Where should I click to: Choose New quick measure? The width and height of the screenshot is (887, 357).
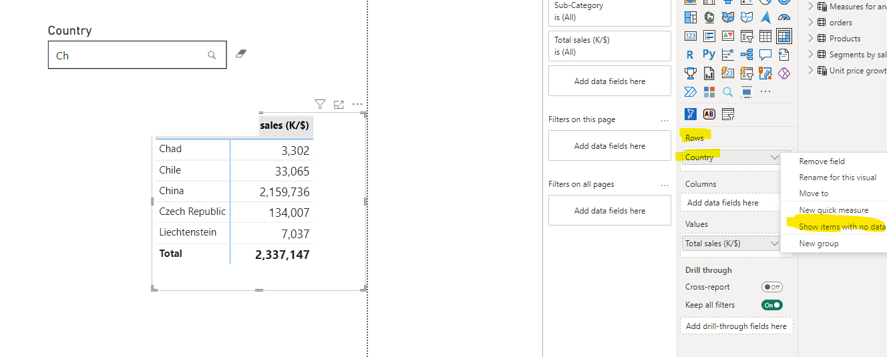pos(834,210)
